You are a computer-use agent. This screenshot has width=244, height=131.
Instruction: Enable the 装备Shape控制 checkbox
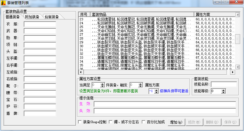pos(80,122)
